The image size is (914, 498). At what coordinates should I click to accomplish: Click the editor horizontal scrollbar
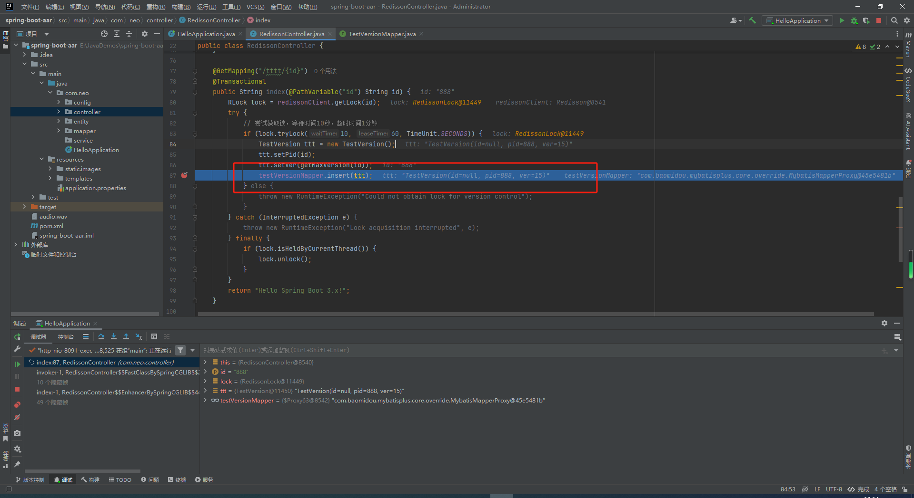pos(536,314)
